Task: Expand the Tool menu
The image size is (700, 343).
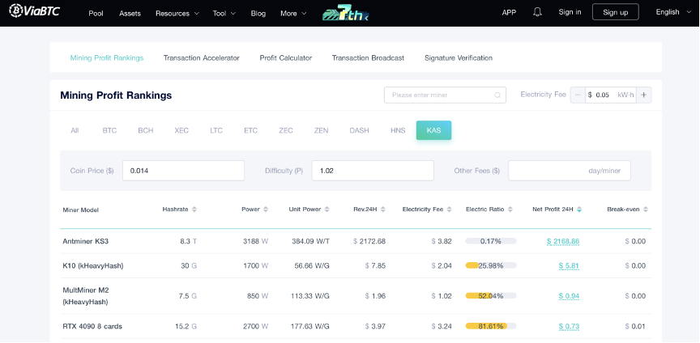Action: tap(224, 14)
